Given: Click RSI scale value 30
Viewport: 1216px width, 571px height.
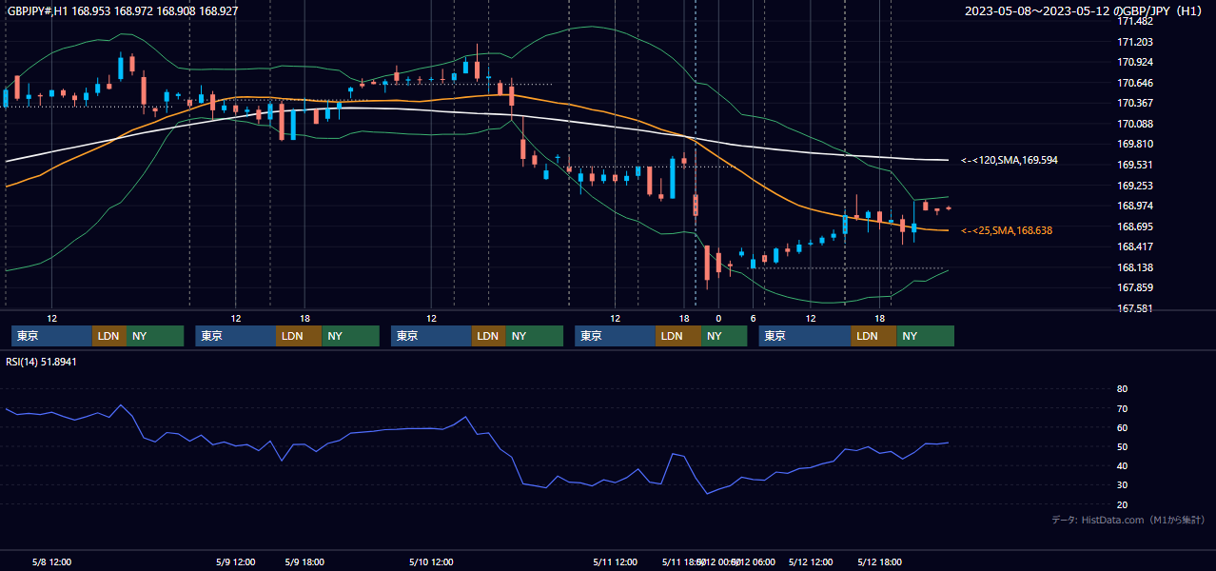Looking at the screenshot, I should click(x=1122, y=485).
